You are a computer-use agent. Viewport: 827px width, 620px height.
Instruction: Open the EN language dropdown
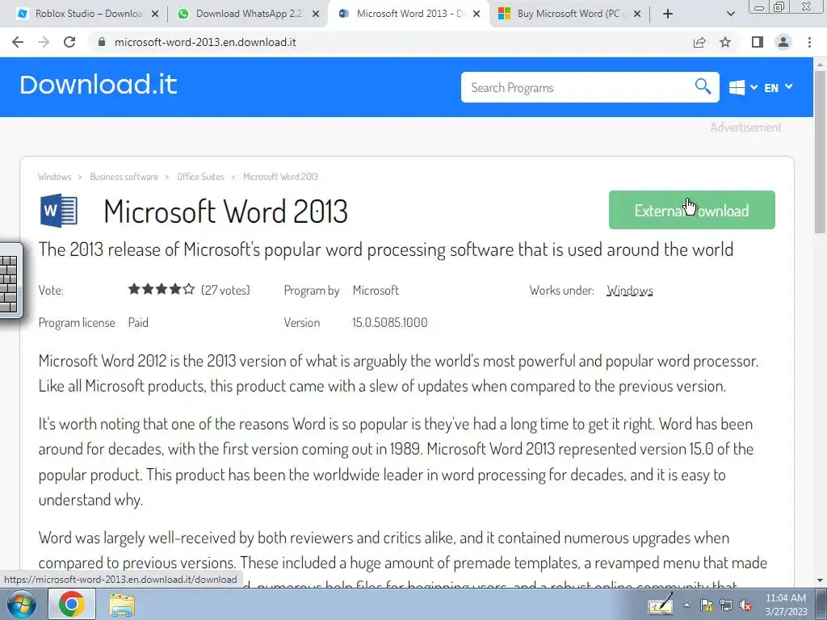click(779, 87)
